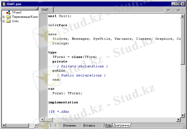Click the '{ Public declarations }' comment
This screenshot has width=187, height=129.
coord(81,75)
